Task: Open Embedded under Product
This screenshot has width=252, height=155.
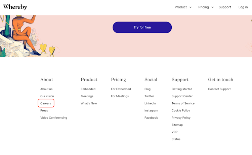Action: click(88, 89)
